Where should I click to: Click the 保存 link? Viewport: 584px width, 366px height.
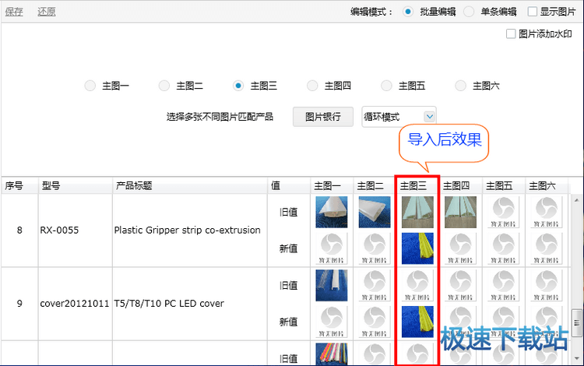coord(14,12)
